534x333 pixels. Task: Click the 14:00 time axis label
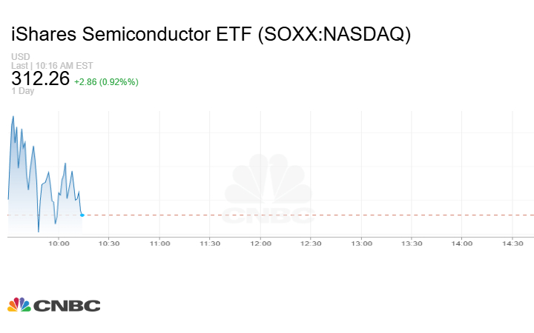[x=462, y=243]
